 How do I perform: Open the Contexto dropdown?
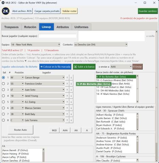click(126, 44)
